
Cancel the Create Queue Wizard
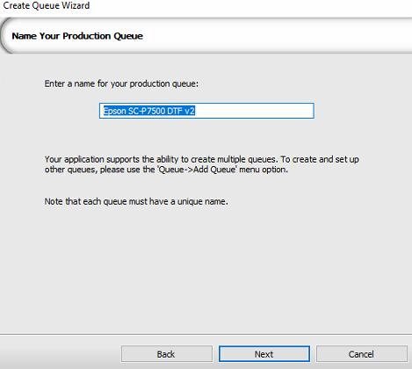pos(361,354)
